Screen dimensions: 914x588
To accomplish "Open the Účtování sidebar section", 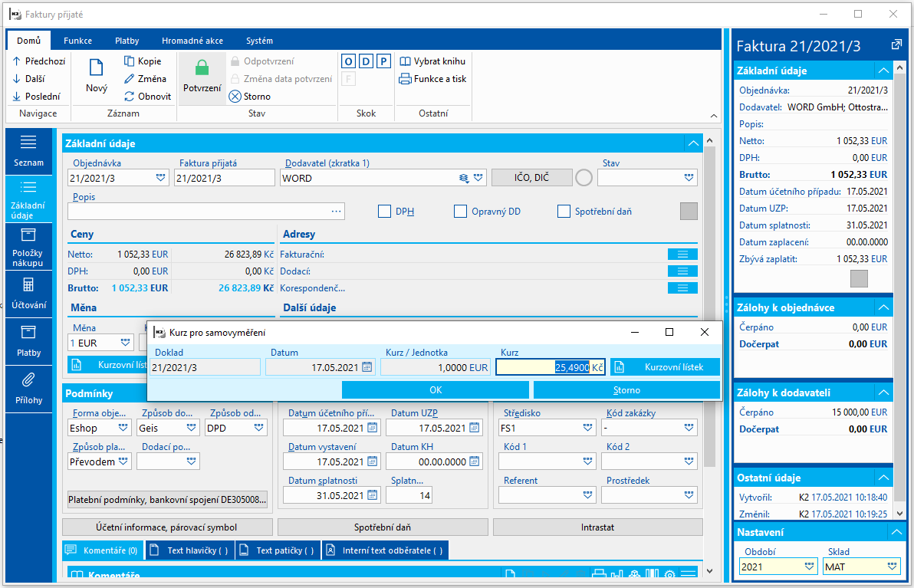I will [x=28, y=294].
